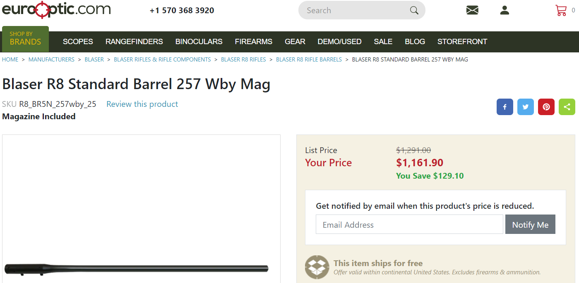Screen dimensions: 579x283
Task: Open the green share options icon
Action: (x=567, y=107)
